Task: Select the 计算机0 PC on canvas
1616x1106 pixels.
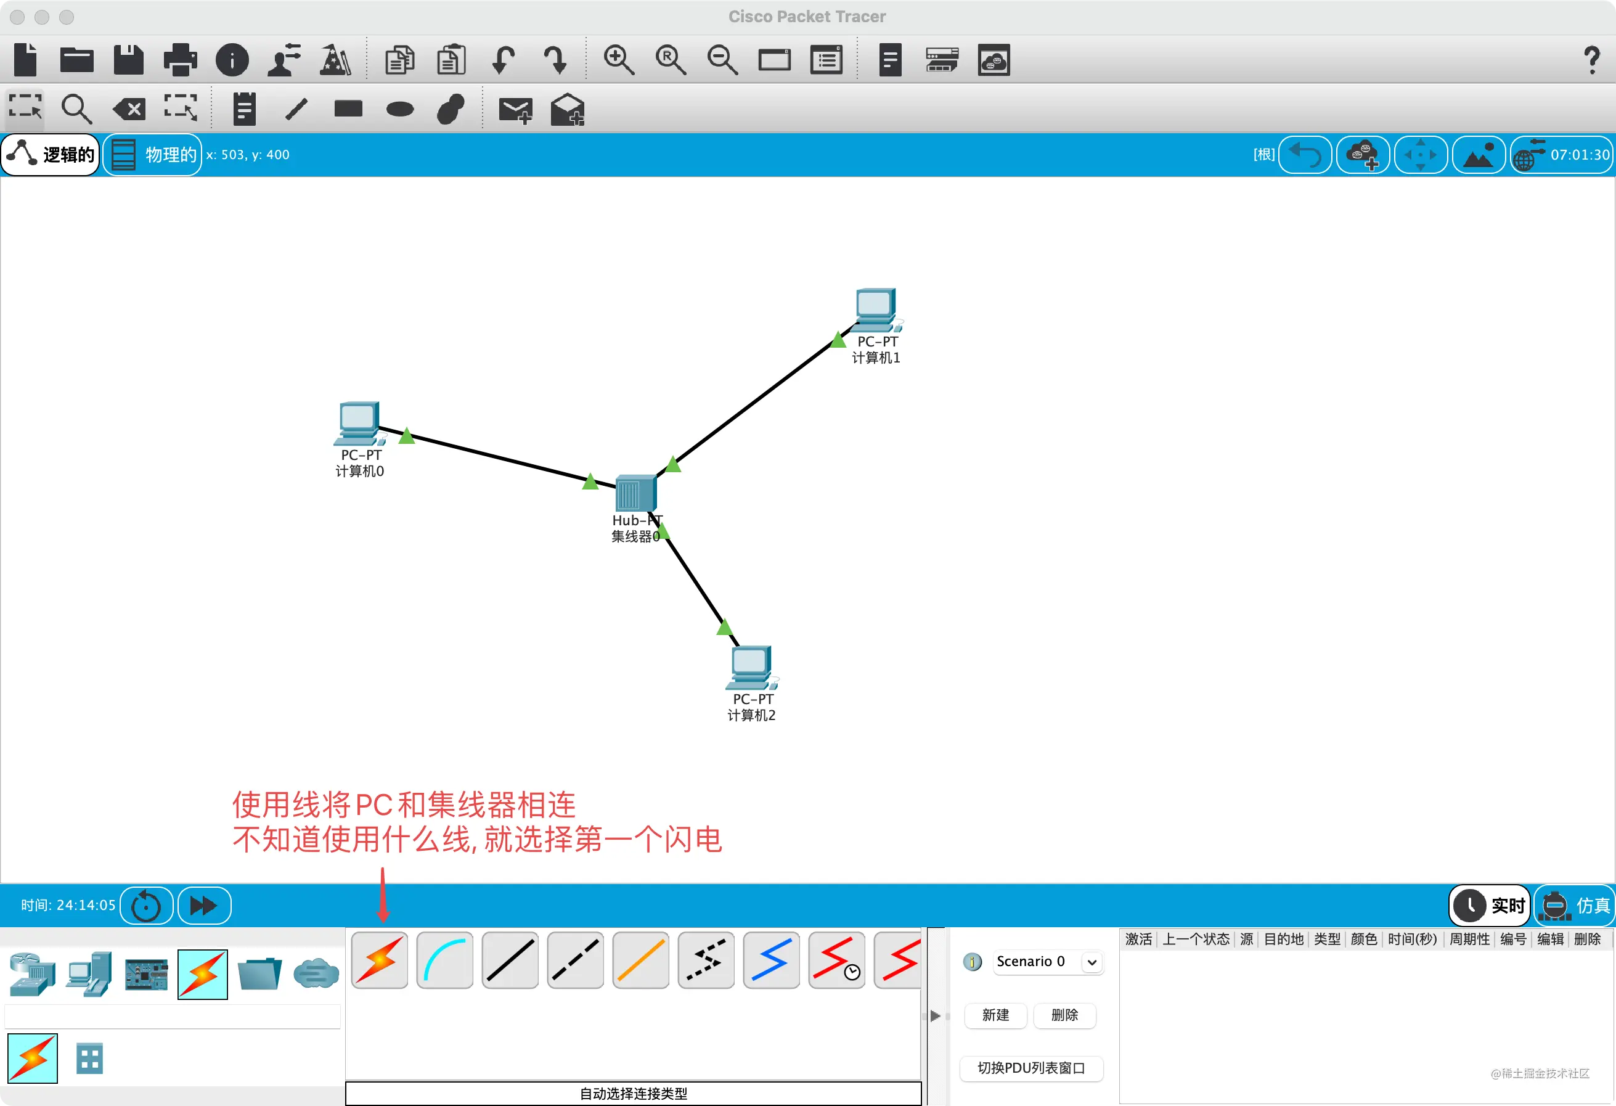Action: pyautogui.click(x=359, y=423)
